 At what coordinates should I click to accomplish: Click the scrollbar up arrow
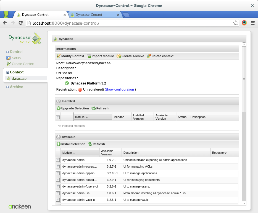[x=244, y=45]
